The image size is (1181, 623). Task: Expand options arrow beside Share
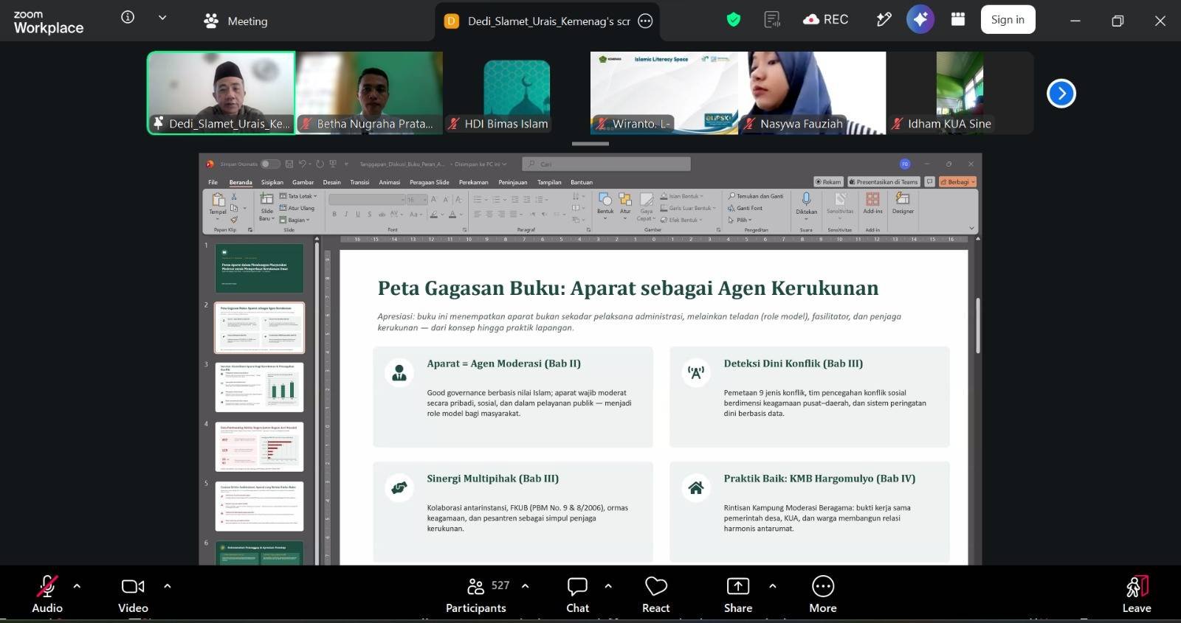pos(773,586)
